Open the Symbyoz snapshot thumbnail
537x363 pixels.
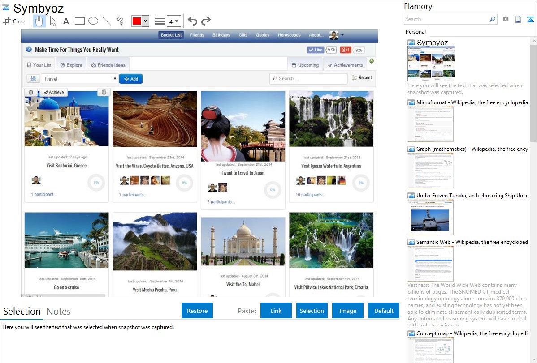[x=431, y=64]
